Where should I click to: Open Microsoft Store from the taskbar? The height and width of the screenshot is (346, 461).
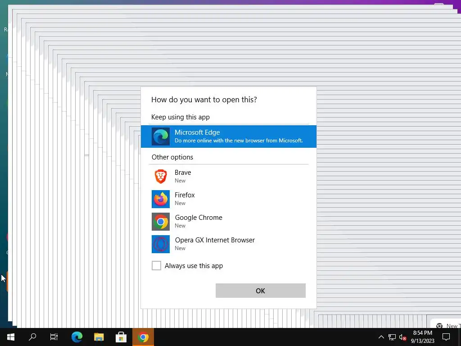(121, 337)
